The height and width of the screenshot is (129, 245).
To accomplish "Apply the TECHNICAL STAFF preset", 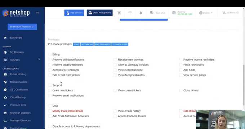I will 120,44.
